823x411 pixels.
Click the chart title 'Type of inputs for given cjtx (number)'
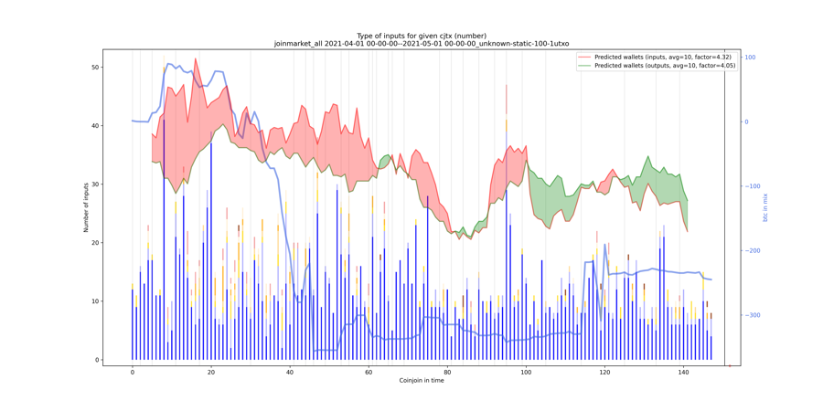[421, 35]
